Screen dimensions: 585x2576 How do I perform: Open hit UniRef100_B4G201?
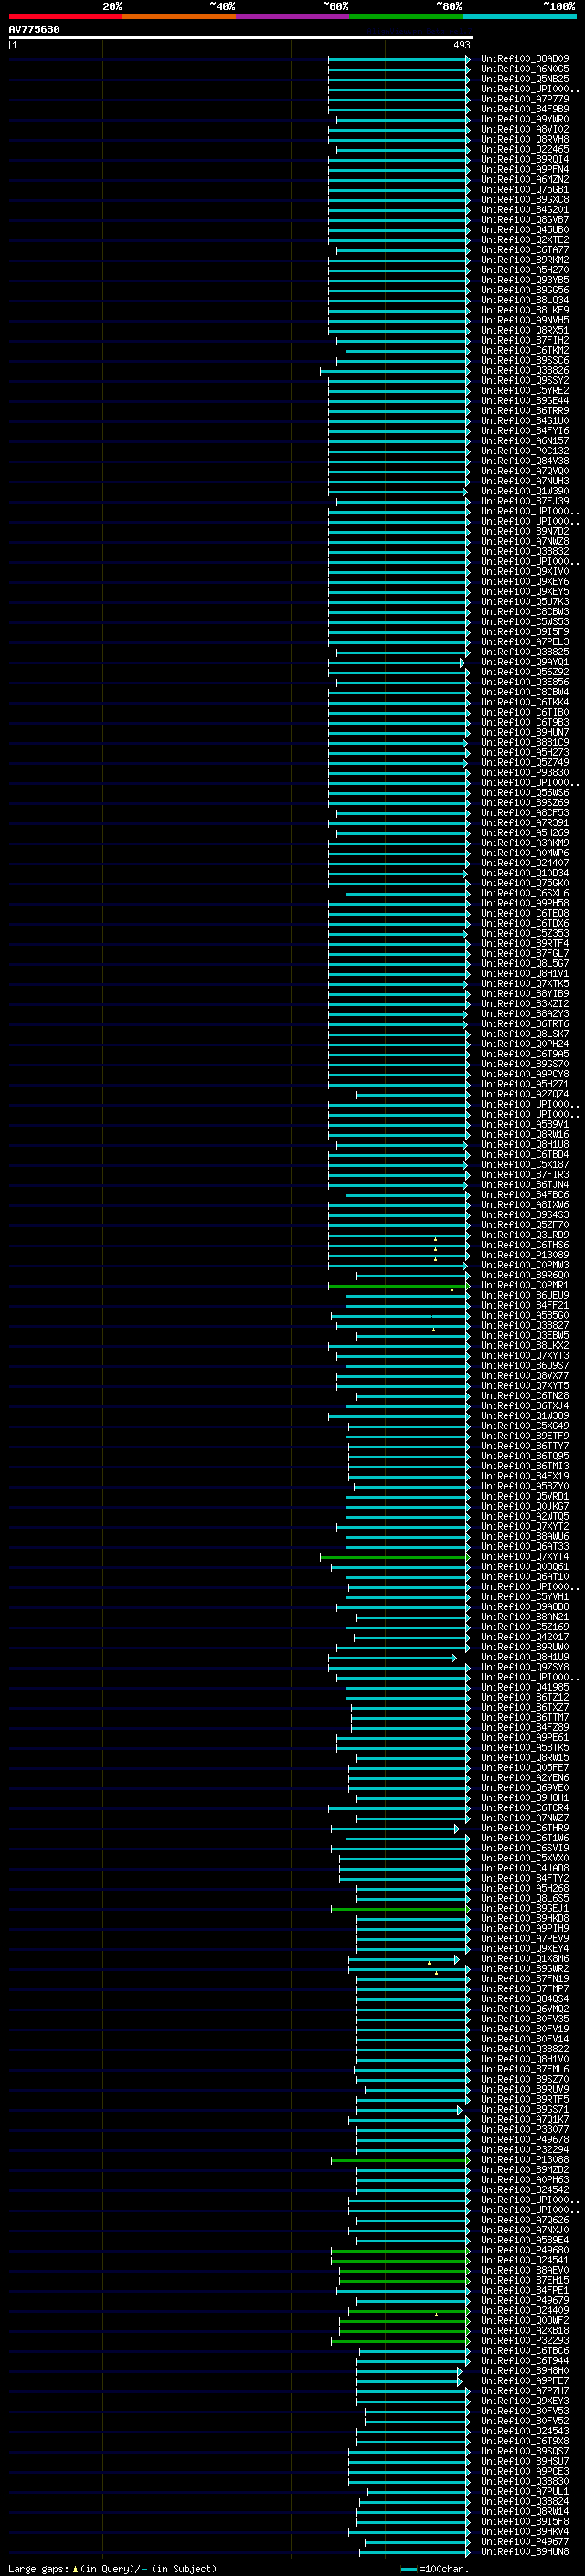(524, 210)
